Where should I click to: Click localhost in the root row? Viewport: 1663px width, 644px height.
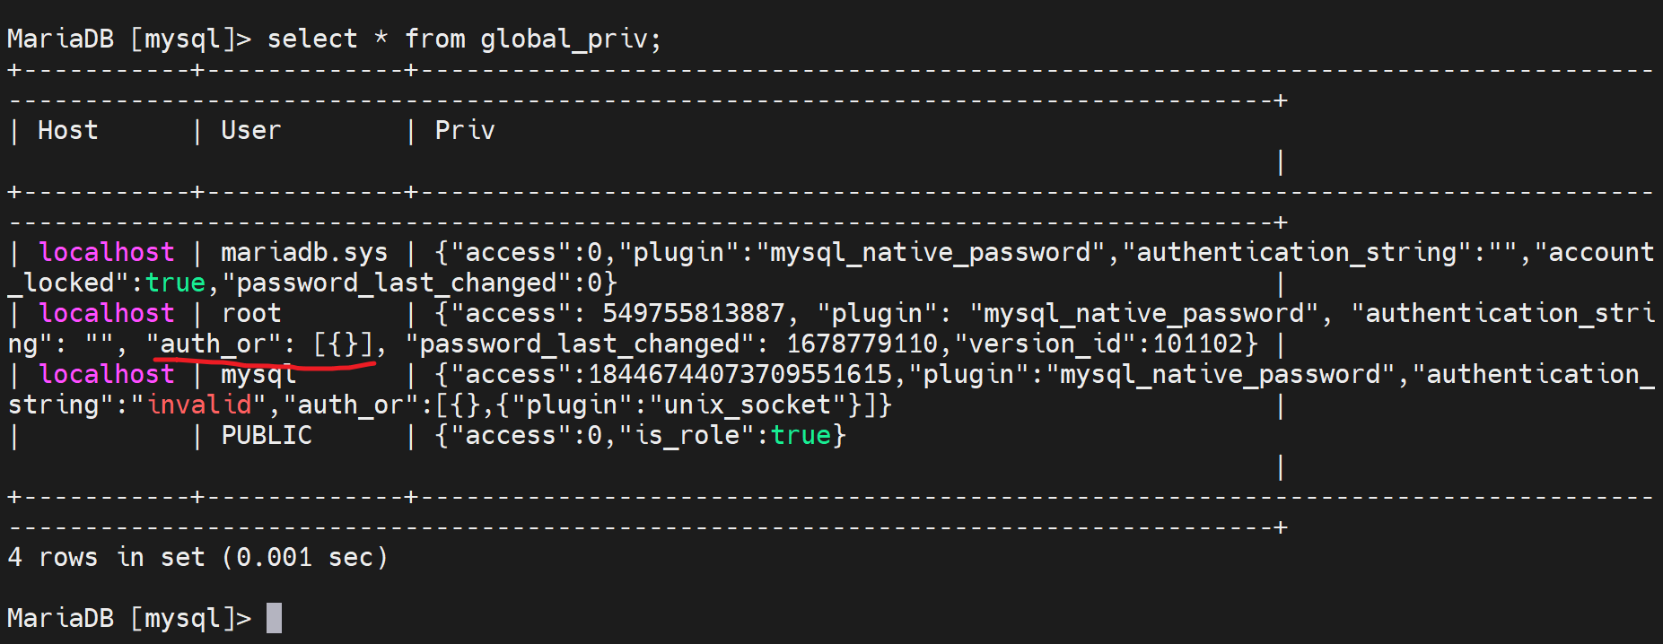click(106, 314)
